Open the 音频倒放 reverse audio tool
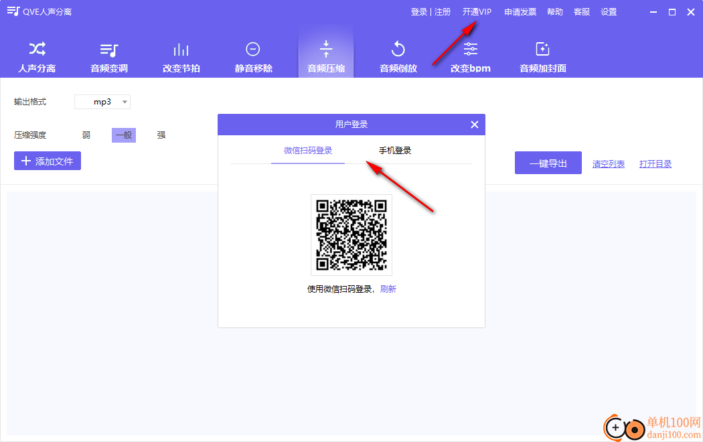This screenshot has width=703, height=442. [x=398, y=57]
